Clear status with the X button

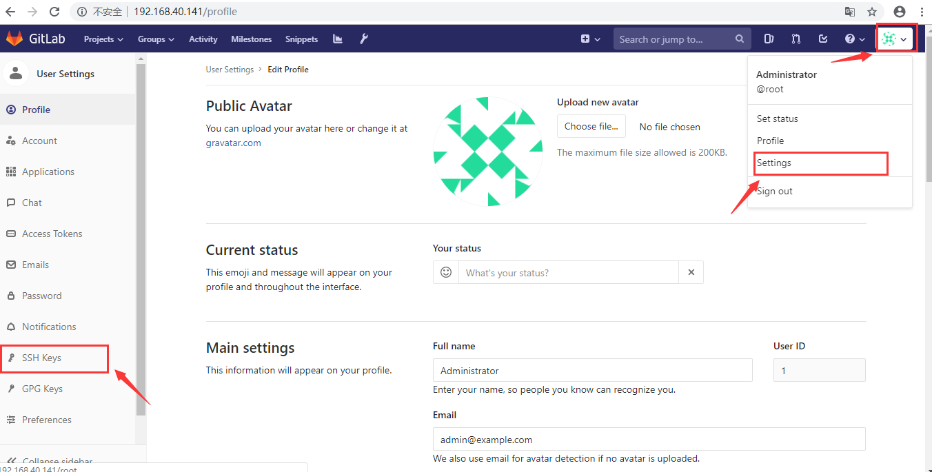pyautogui.click(x=691, y=272)
